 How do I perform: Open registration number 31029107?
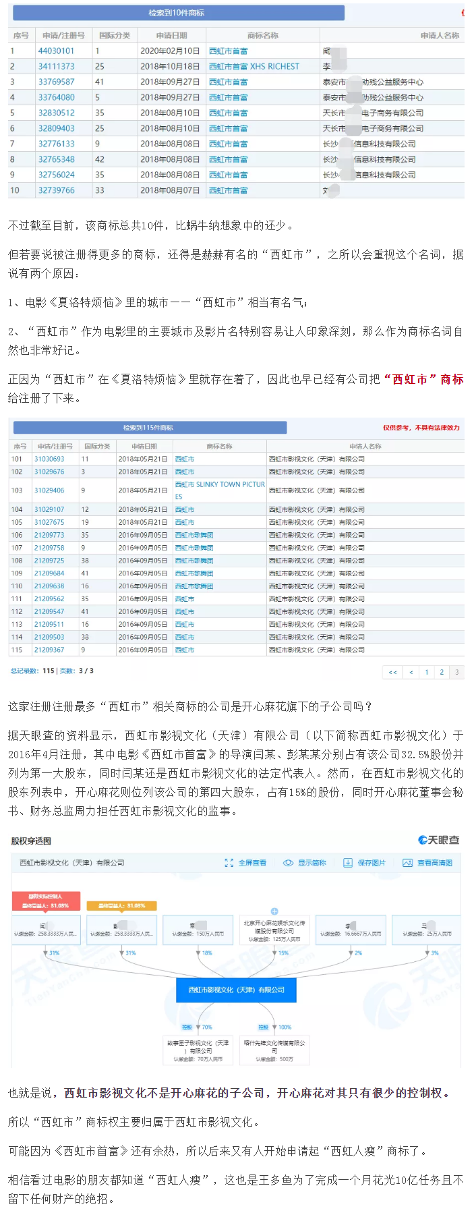[x=49, y=509]
